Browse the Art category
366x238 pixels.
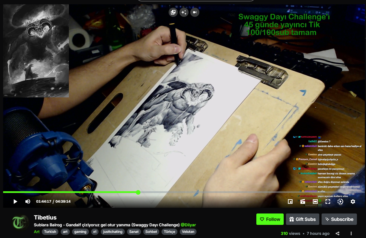coord(37,232)
